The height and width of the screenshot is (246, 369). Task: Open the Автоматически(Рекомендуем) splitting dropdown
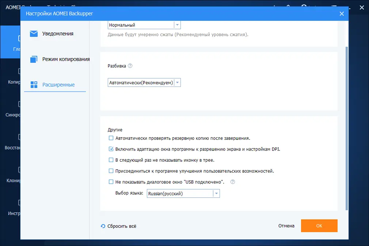(144, 82)
